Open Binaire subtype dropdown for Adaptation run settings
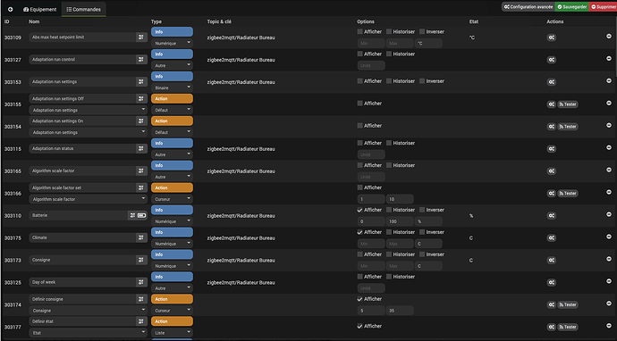617x341 pixels. click(x=172, y=87)
